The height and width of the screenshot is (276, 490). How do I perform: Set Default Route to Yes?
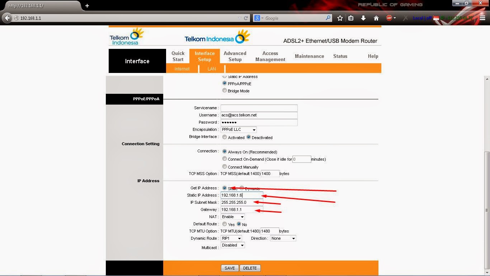pyautogui.click(x=225, y=224)
